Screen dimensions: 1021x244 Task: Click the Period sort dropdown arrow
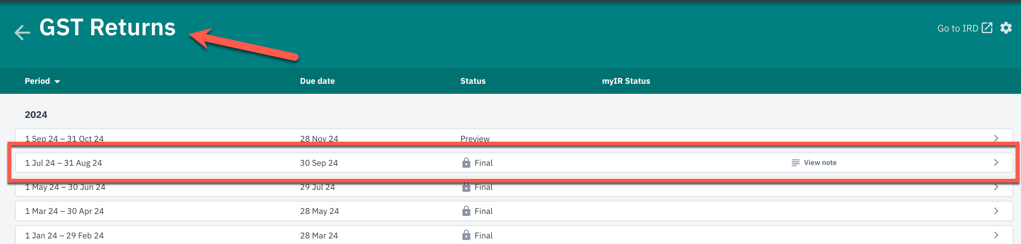click(x=57, y=82)
